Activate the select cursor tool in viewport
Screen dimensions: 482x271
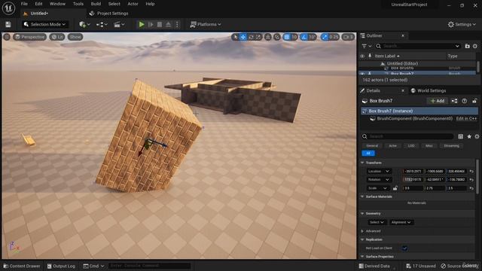[236, 37]
